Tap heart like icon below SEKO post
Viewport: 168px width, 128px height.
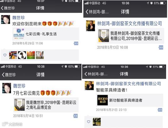click(88, 122)
